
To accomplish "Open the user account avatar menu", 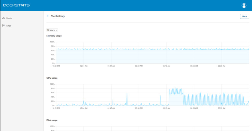I will (244, 5).
